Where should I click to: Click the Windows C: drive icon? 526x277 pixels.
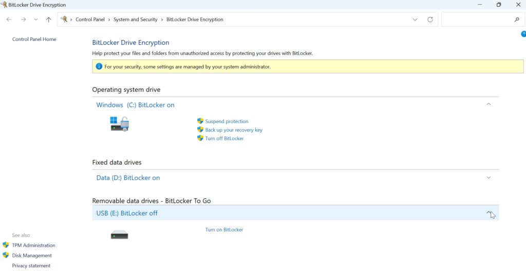click(119, 124)
